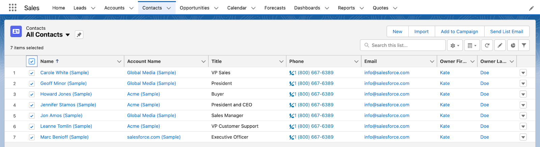This screenshot has width=540, height=147.
Task: Open the filters funnel icon
Action: tap(524, 45)
